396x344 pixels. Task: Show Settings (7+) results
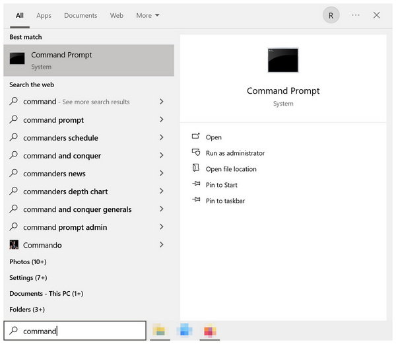[28, 277]
